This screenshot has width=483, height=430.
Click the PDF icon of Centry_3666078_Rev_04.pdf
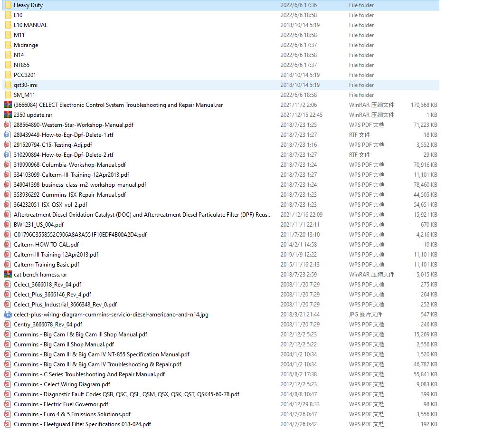8,324
